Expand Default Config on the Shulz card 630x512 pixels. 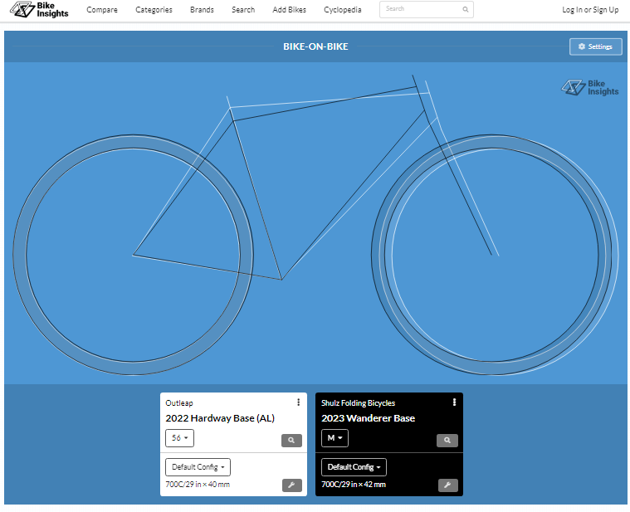point(354,467)
